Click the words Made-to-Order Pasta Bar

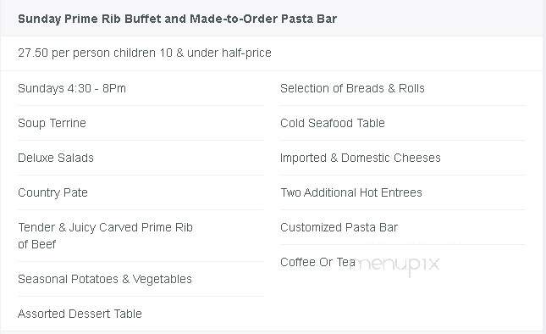(263, 19)
